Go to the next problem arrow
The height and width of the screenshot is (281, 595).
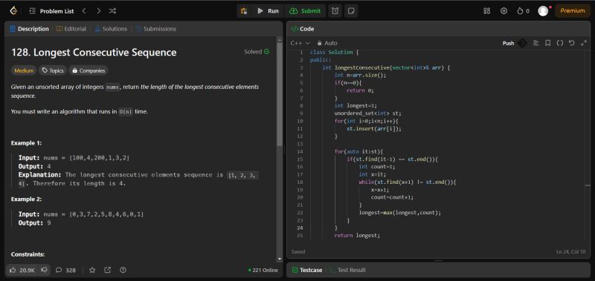99,11
